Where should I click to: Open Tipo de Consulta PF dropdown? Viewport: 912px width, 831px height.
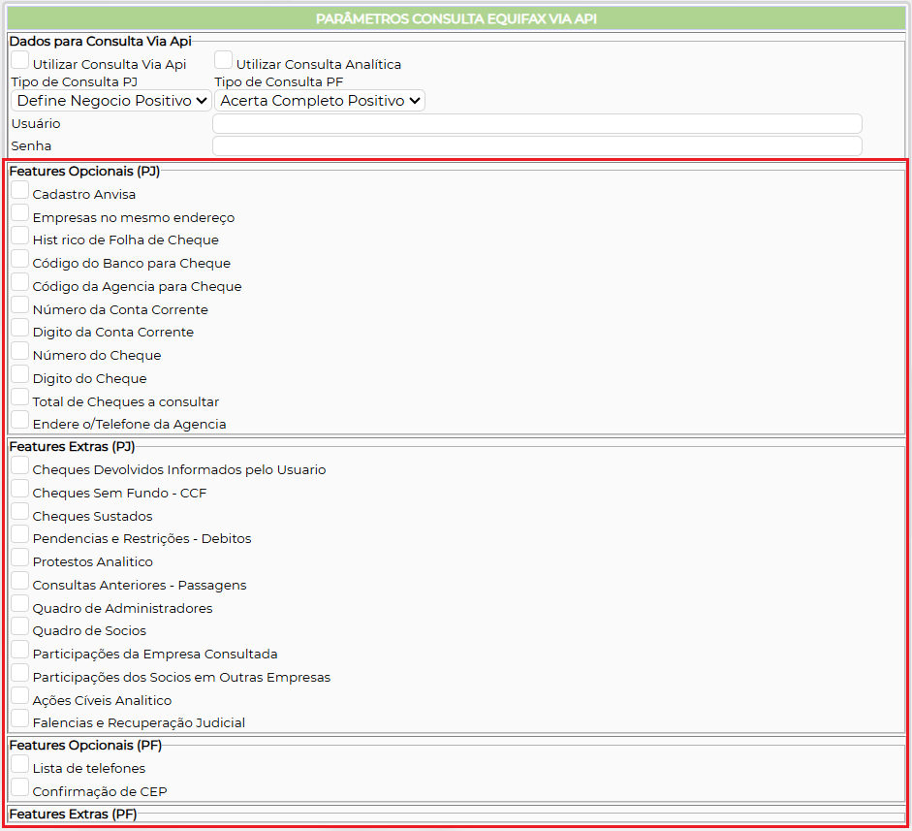(x=320, y=101)
